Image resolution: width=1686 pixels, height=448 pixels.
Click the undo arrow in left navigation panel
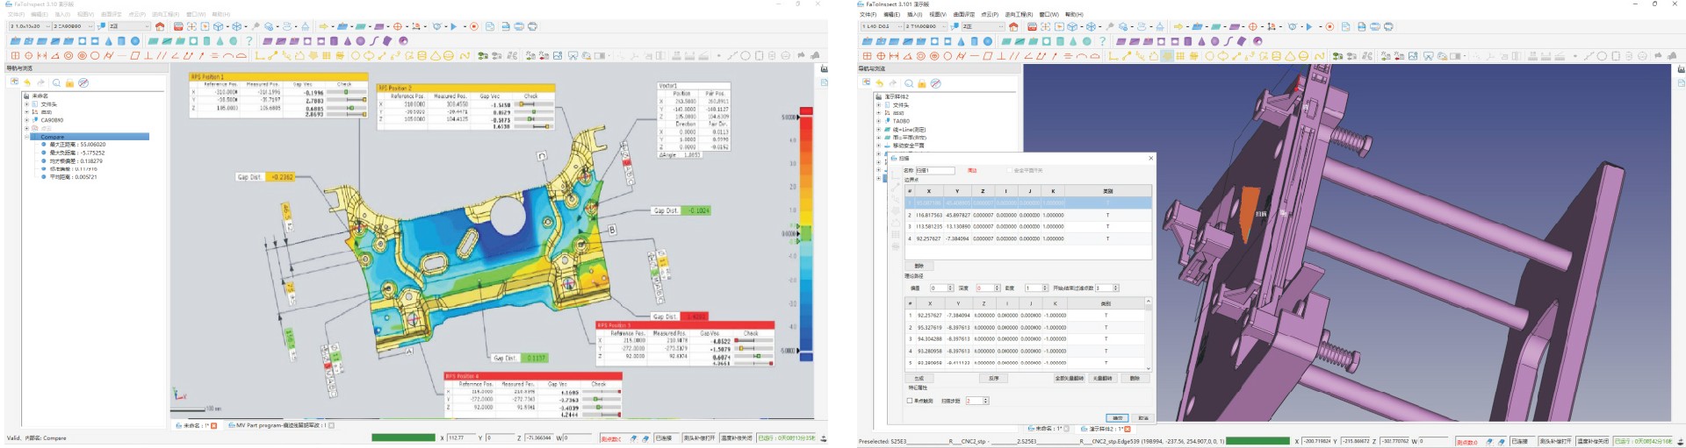(x=26, y=82)
